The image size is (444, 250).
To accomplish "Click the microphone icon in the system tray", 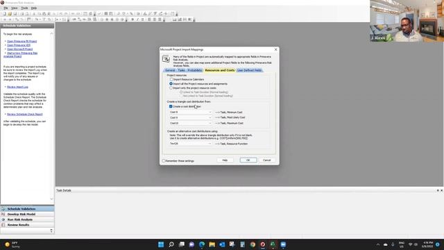I will 393,244.
